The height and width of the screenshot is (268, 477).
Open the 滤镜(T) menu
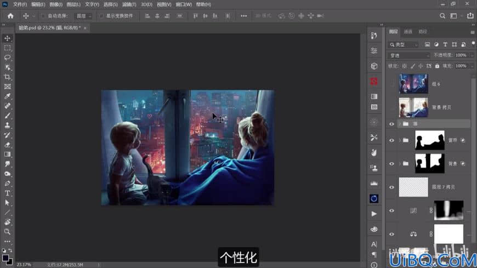click(x=129, y=4)
